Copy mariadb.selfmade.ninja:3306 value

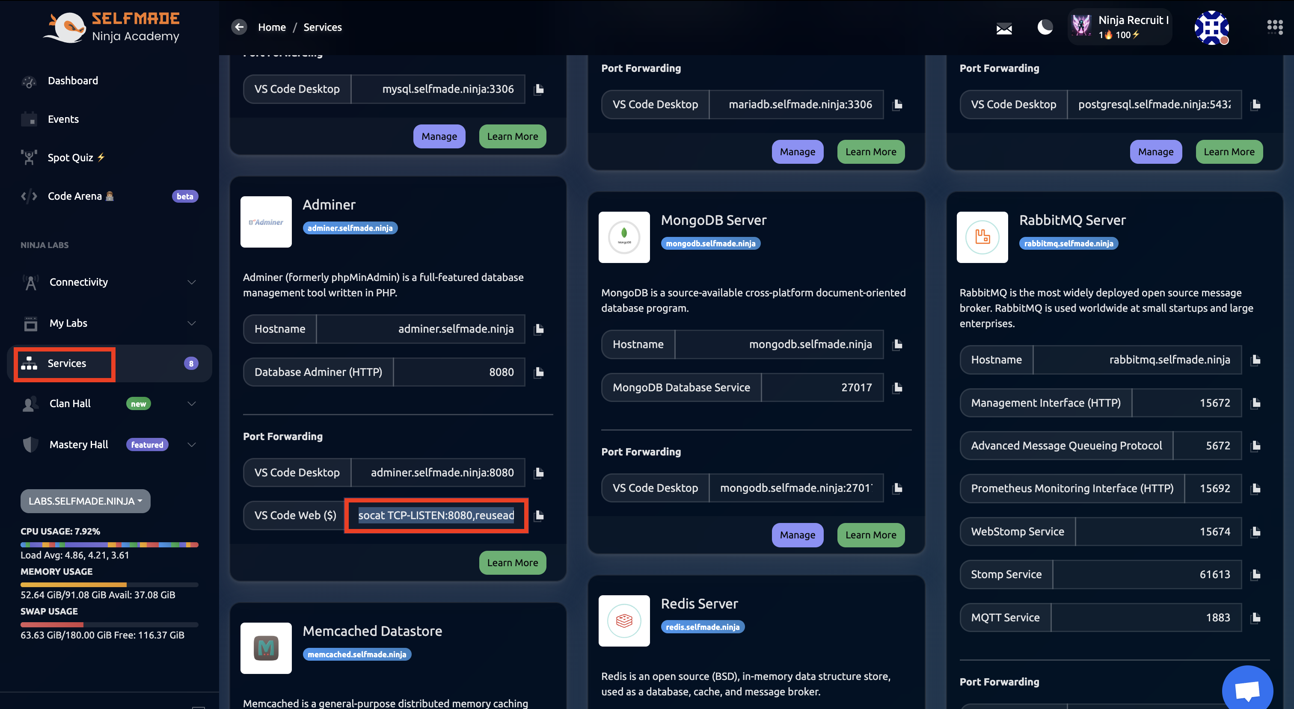[x=897, y=104]
